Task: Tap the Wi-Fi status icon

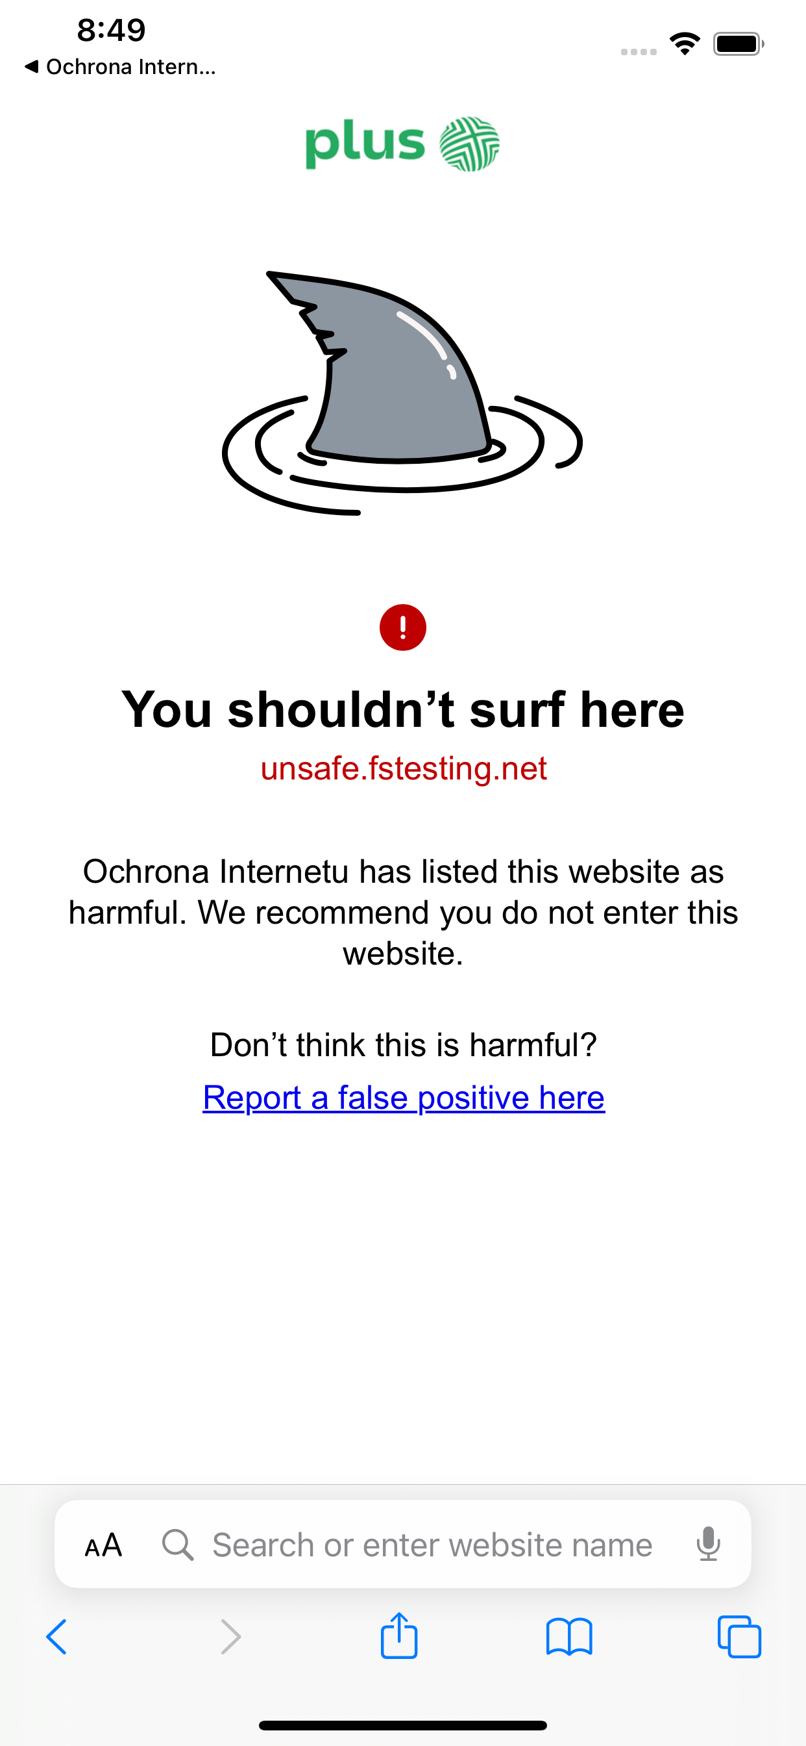Action: 685,44
